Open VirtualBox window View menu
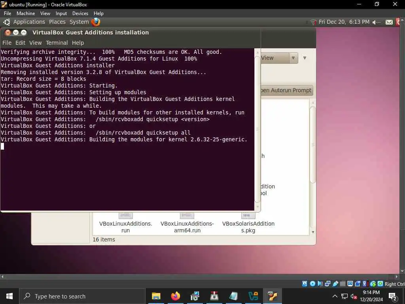Image resolution: width=405 pixels, height=304 pixels. [x=45, y=13]
